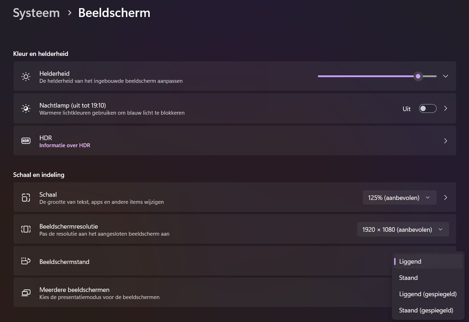Click the Informatie over HDR link
Image resolution: width=469 pixels, height=322 pixels.
(x=65, y=145)
